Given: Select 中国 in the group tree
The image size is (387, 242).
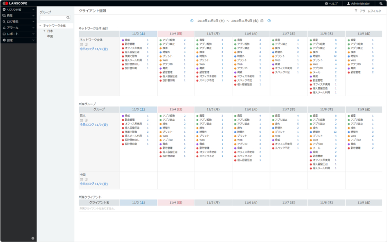Looking at the screenshot, I should [x=50, y=36].
